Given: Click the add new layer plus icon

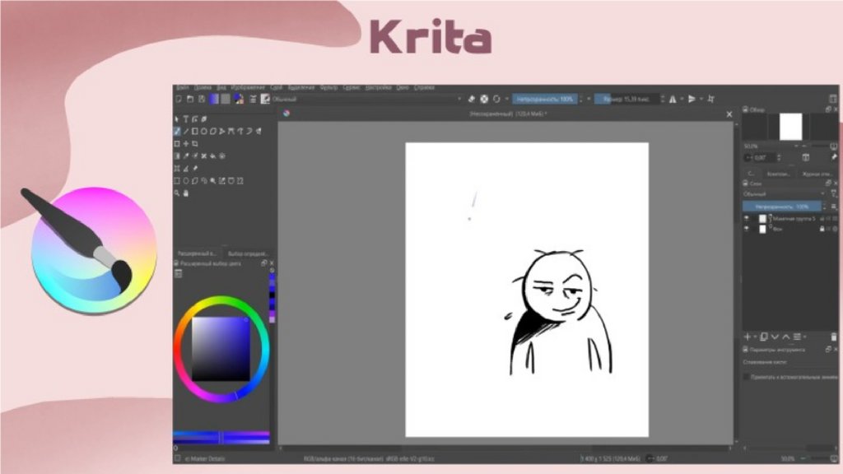Looking at the screenshot, I should (x=748, y=337).
